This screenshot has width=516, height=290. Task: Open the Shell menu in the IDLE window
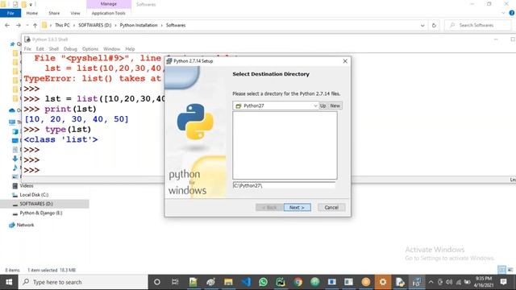(54, 49)
